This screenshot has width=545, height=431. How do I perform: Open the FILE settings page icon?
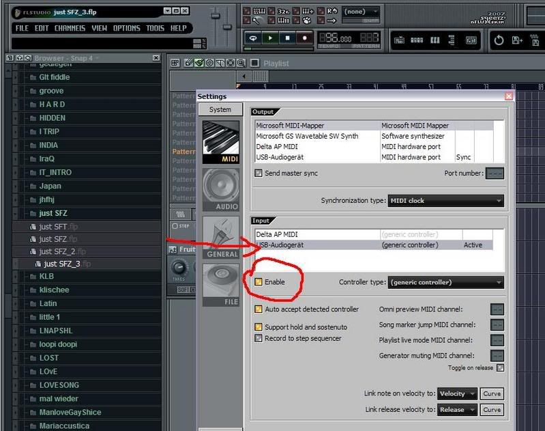(221, 283)
